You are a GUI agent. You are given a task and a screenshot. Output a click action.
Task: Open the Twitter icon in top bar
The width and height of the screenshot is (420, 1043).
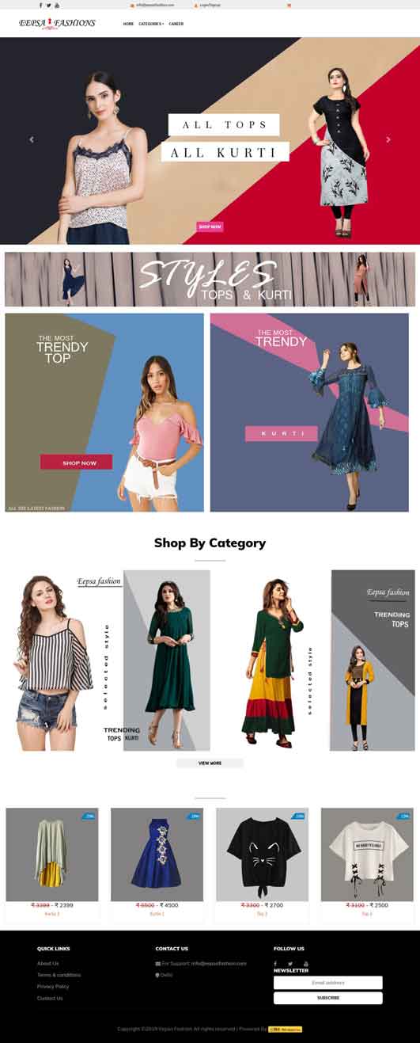[48, 5]
